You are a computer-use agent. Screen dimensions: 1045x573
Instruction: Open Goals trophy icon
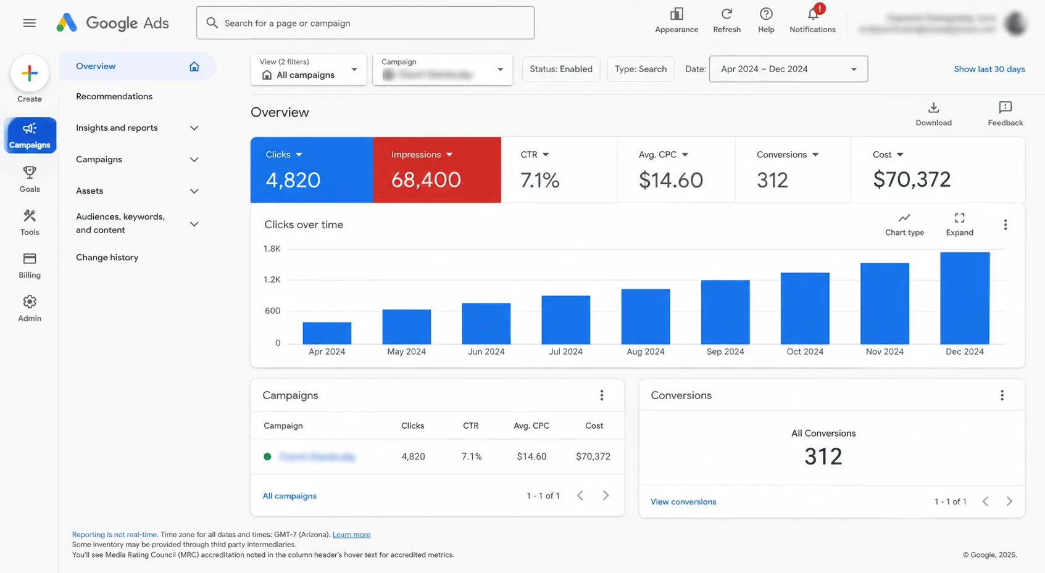click(30, 179)
